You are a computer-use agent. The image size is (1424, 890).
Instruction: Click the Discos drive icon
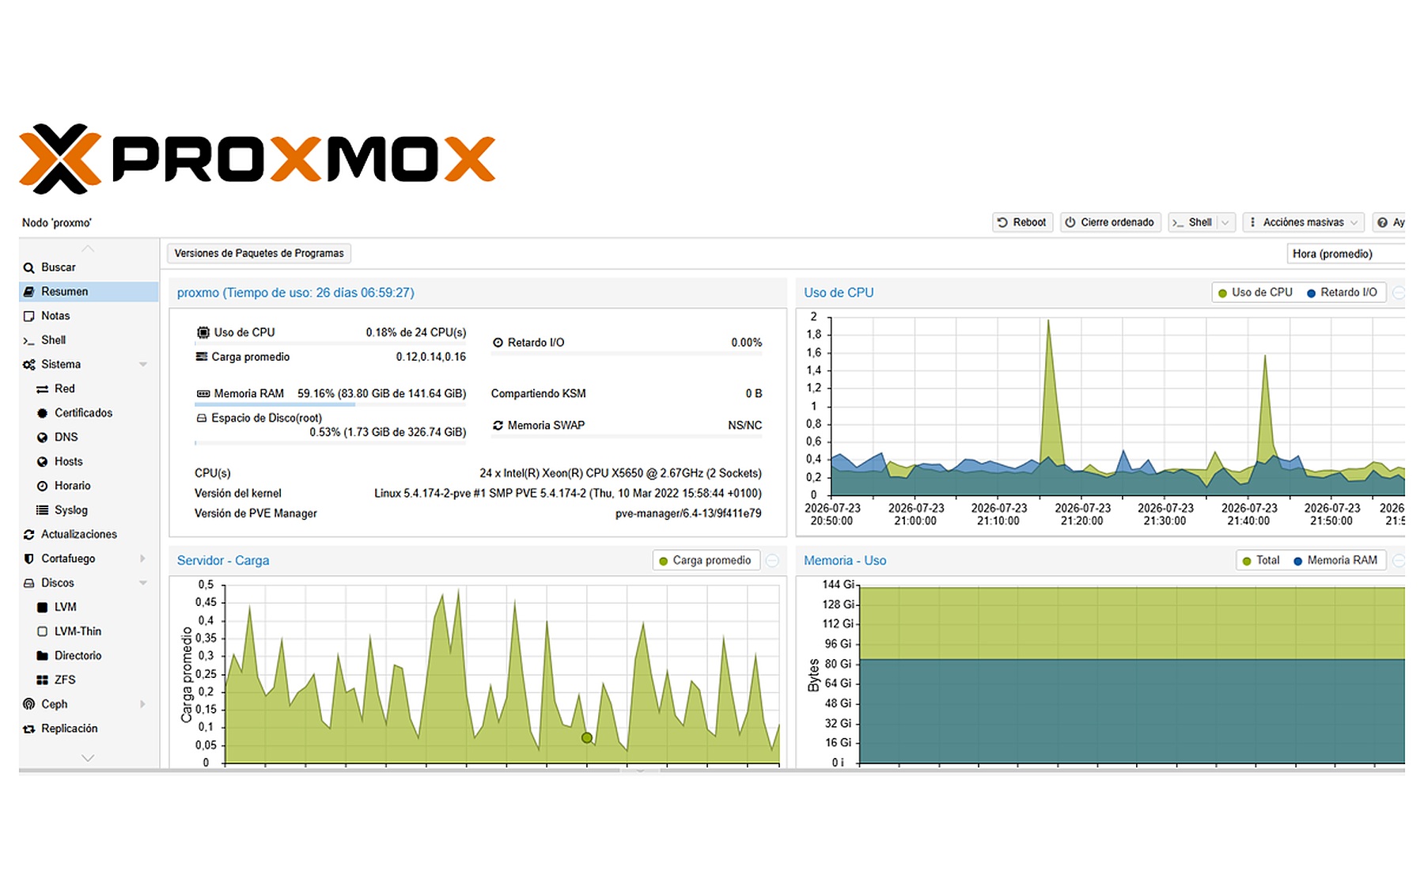(x=29, y=583)
